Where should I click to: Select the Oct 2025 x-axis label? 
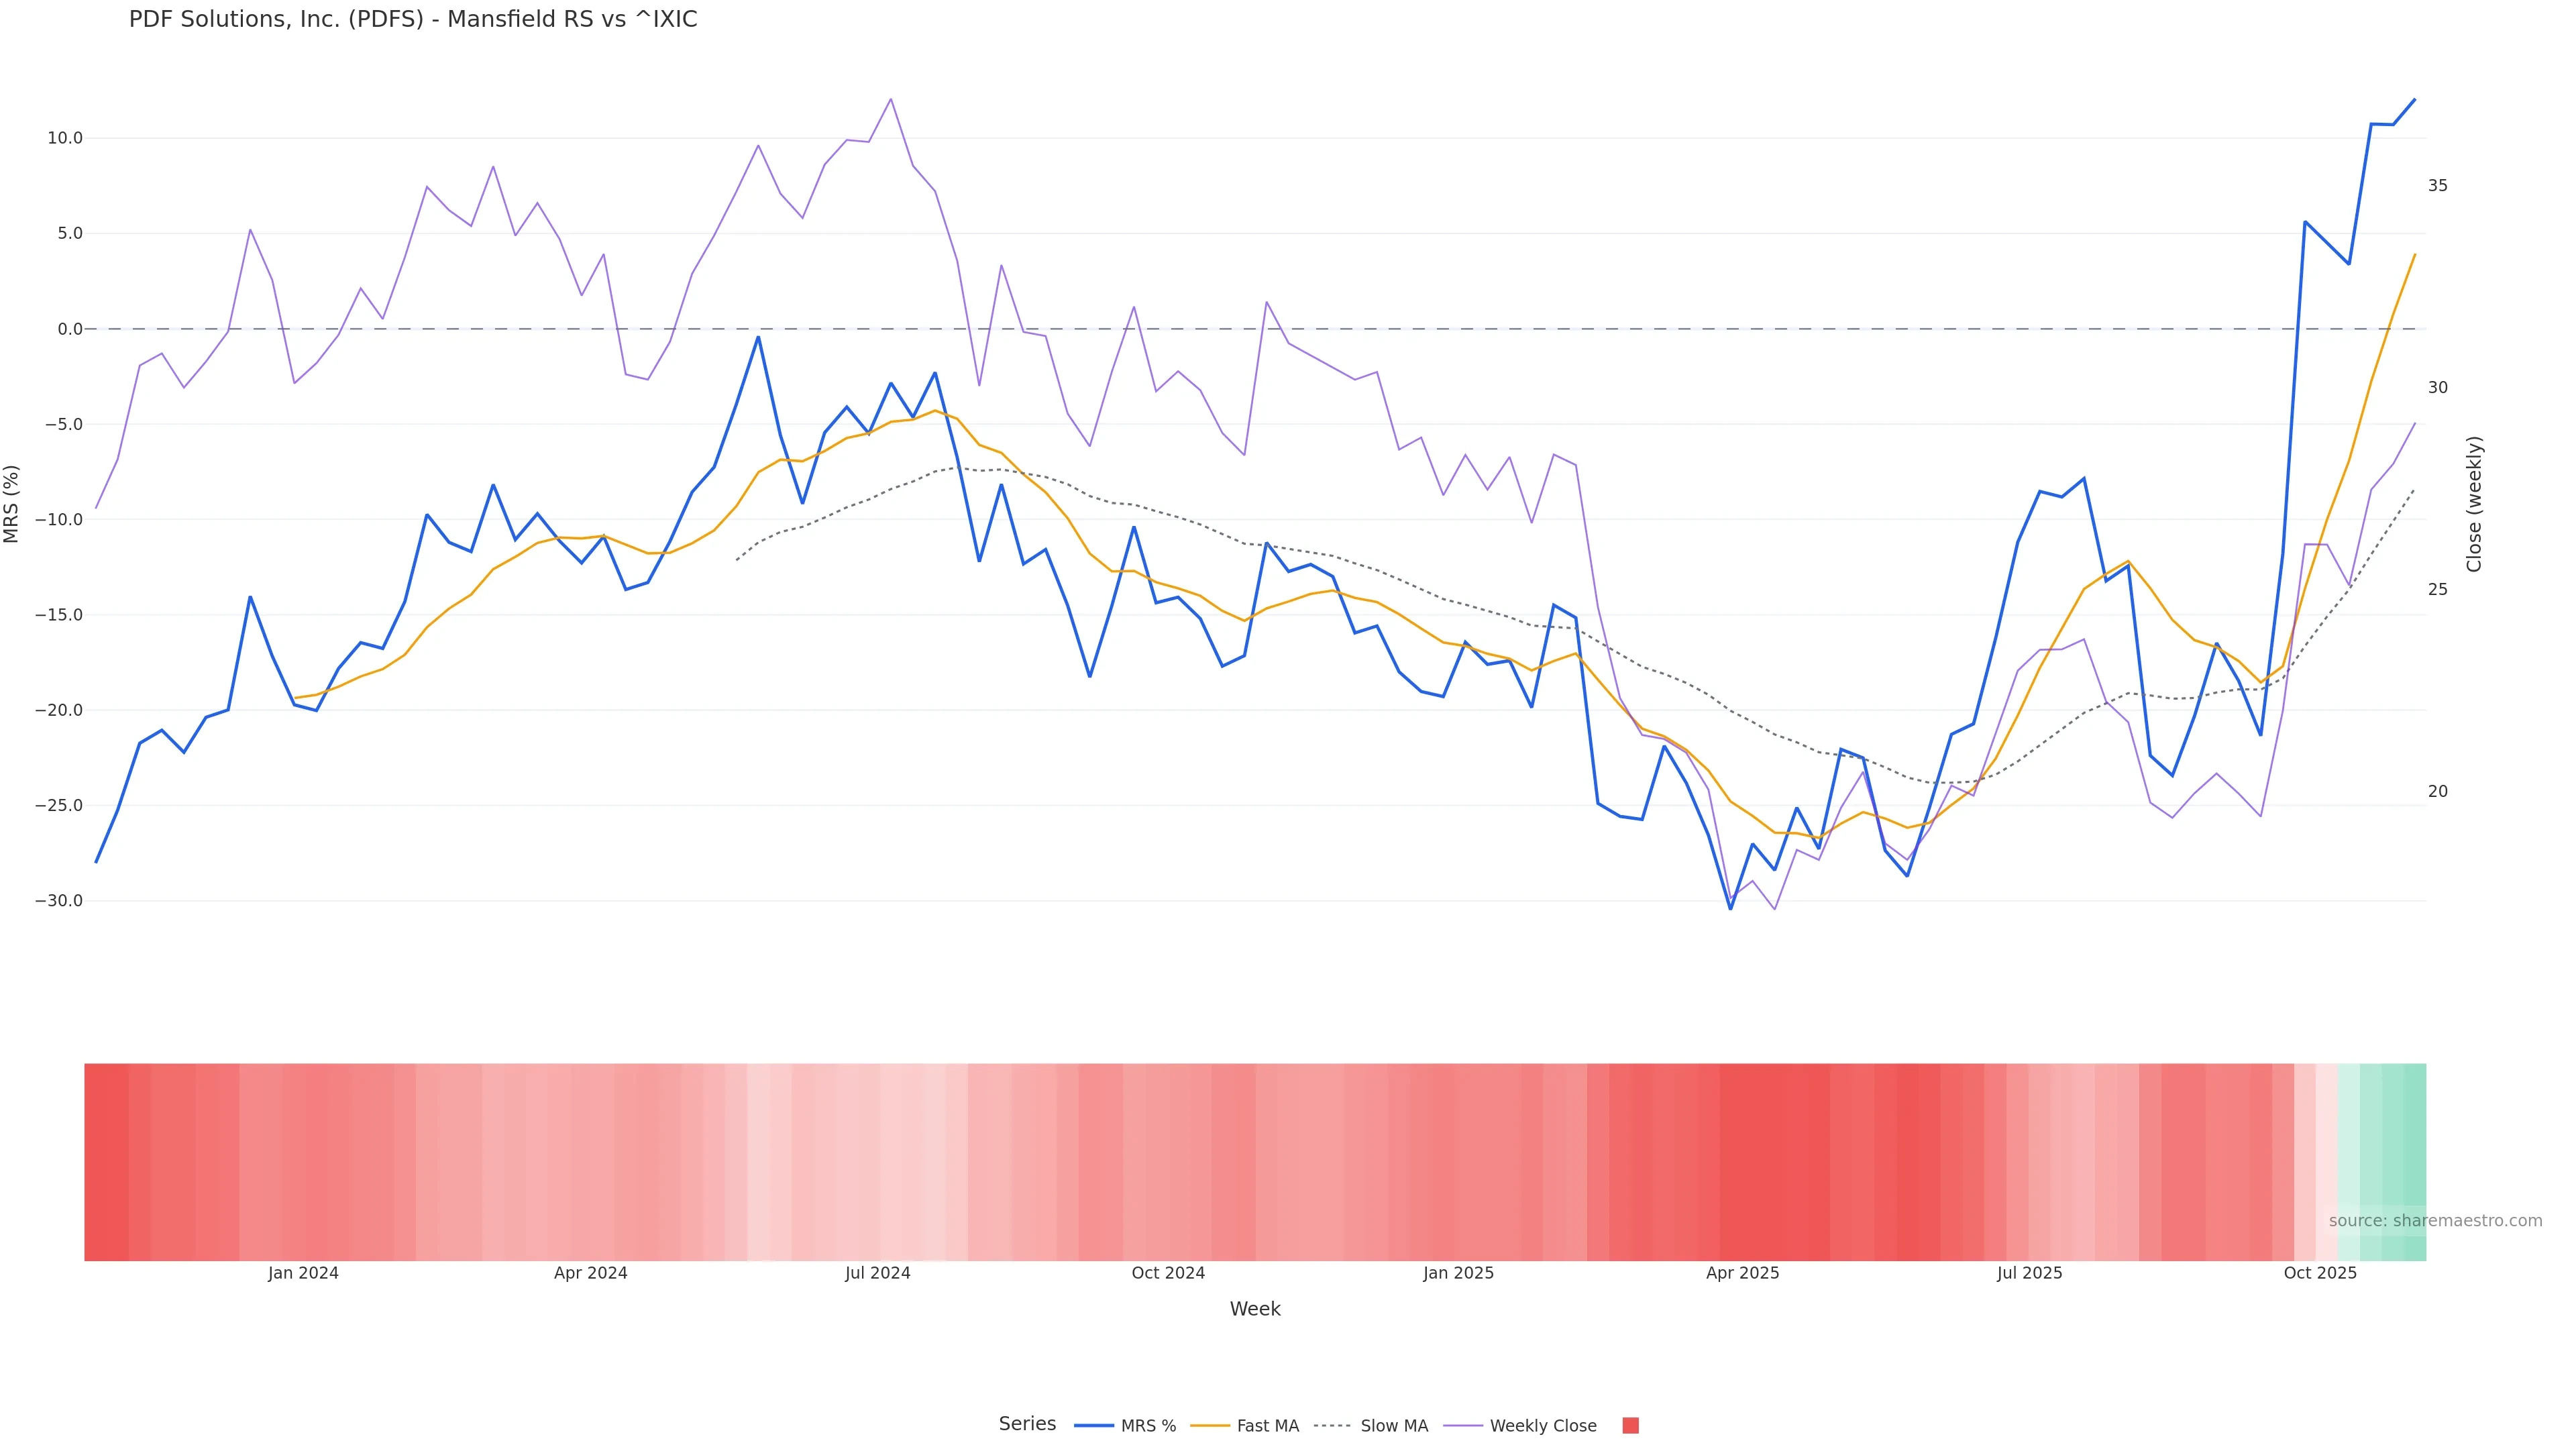coord(2320,1274)
